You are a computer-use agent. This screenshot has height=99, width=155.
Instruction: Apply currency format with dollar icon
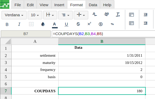(x=101, y=24)
